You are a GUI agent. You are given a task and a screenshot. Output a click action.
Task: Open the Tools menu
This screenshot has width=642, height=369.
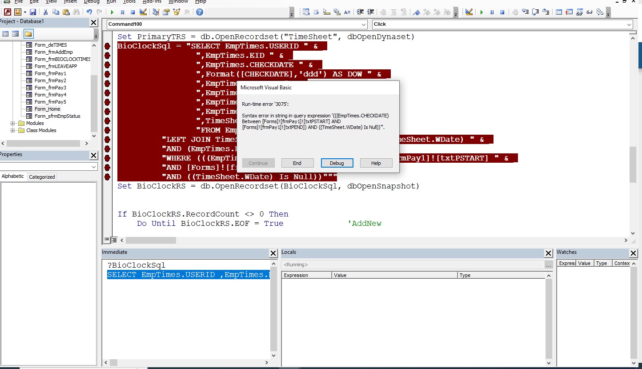(x=129, y=2)
